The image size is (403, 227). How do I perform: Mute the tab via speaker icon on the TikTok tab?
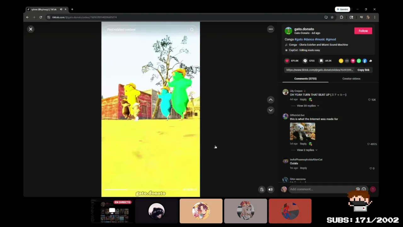click(x=61, y=9)
